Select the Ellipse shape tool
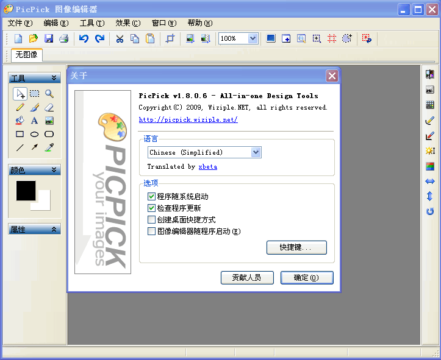 click(x=34, y=134)
